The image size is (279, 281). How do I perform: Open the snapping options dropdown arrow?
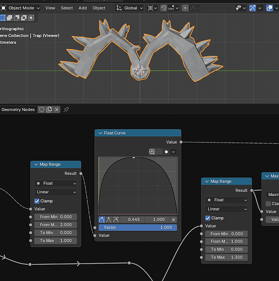(x=177, y=8)
